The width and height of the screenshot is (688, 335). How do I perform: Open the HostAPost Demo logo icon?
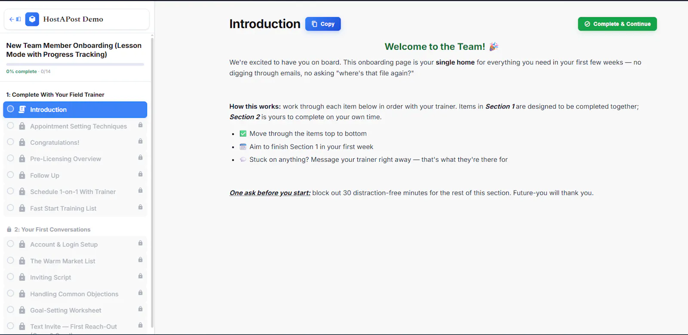coord(32,19)
